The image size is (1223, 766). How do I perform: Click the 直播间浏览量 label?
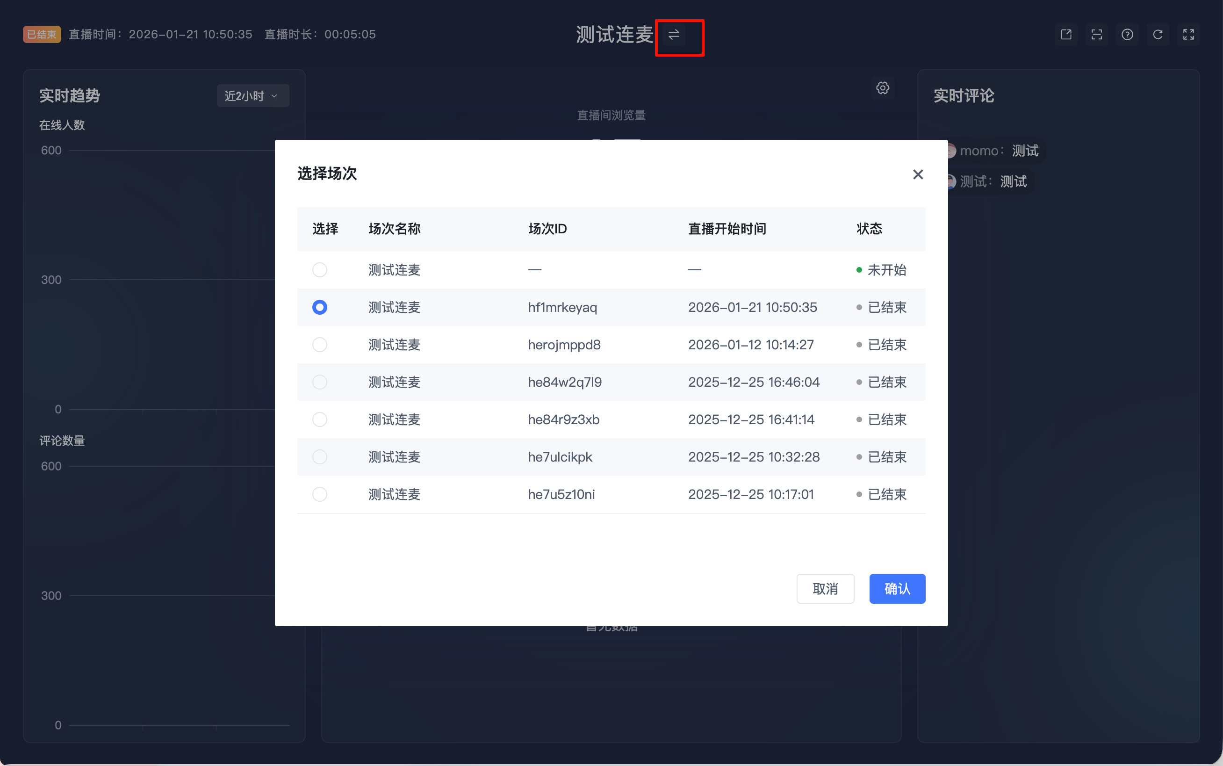(x=612, y=116)
